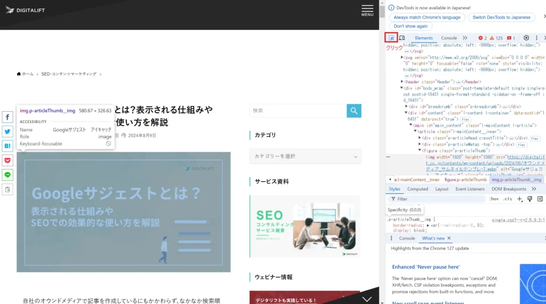Copy the article URL via clipboard icon
The width and height of the screenshot is (546, 304).
coord(7,190)
